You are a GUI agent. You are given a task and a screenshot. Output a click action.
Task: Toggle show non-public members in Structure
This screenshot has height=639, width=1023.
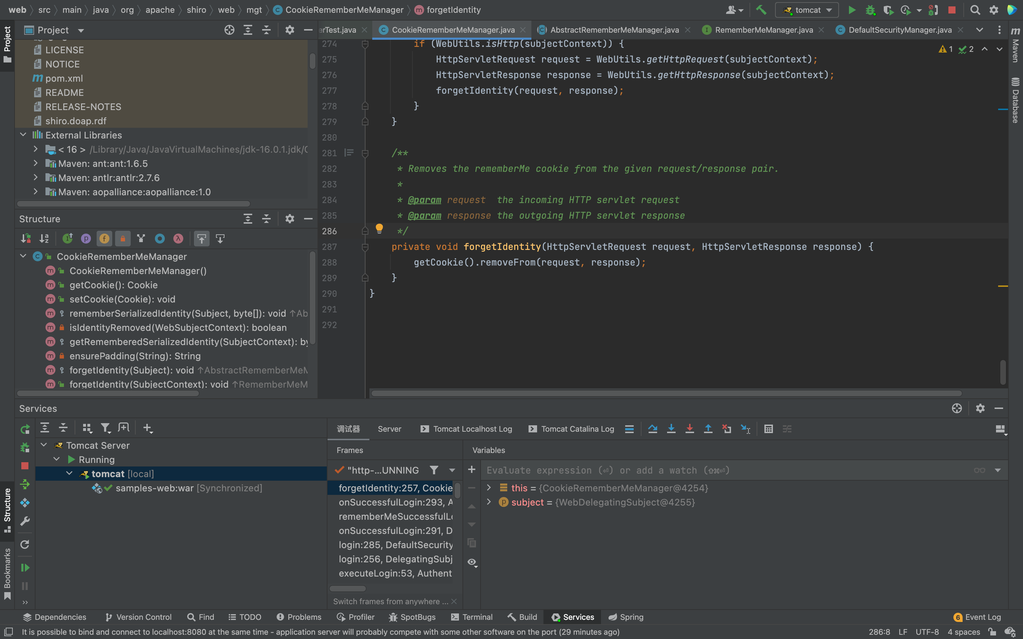pos(123,238)
